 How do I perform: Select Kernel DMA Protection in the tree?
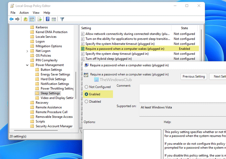pos(51,32)
